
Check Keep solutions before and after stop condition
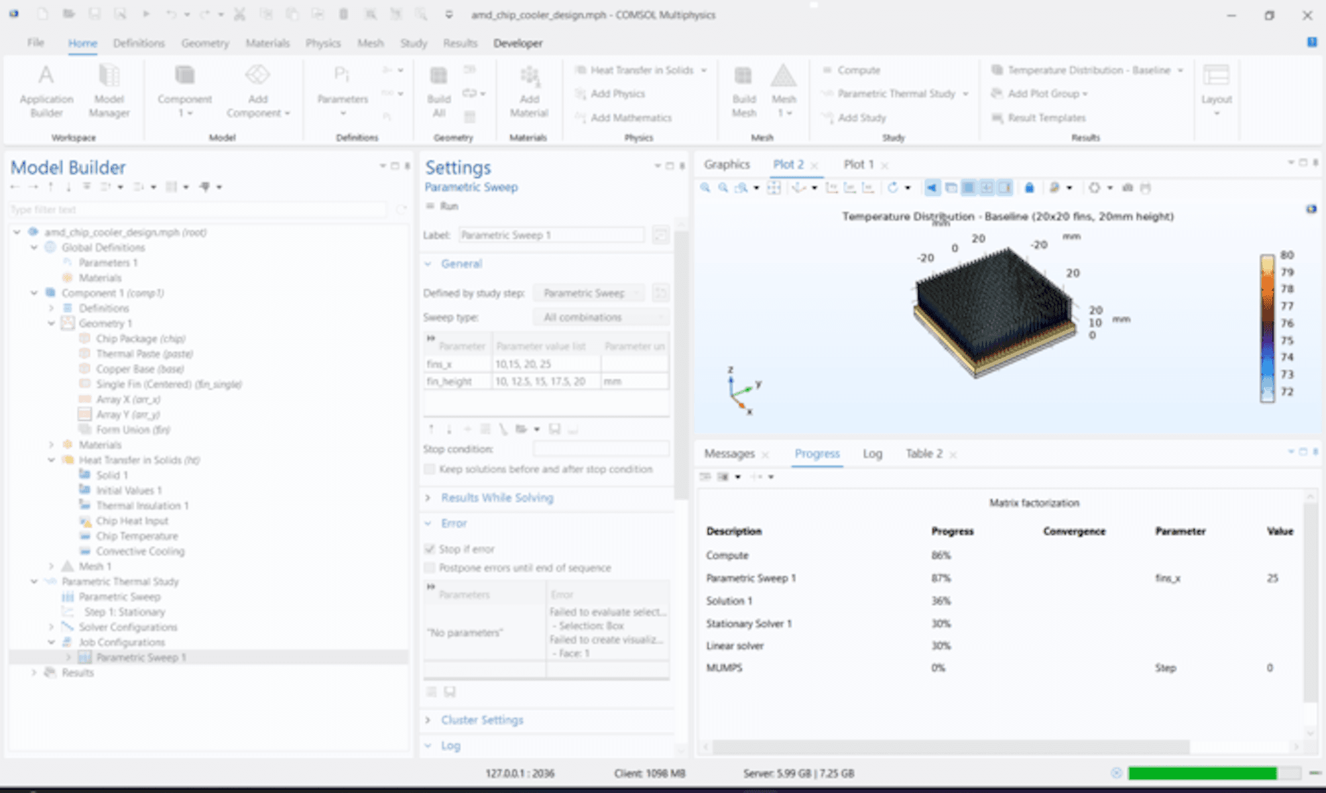coord(430,469)
